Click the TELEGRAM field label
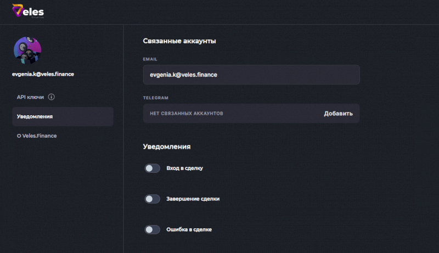This screenshot has width=439, height=253. (155, 98)
